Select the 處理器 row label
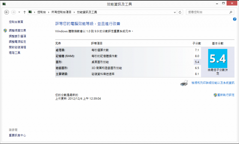 pos(60,50)
